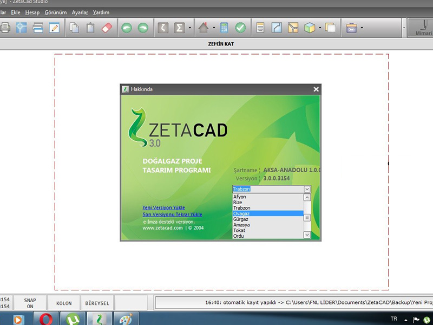Click the green Undo arrow

pos(127,28)
